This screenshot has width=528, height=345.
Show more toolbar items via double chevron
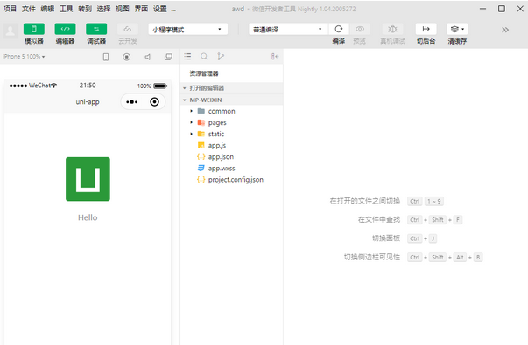[x=504, y=30]
